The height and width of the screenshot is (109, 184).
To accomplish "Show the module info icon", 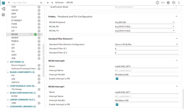I will (157, 3).
